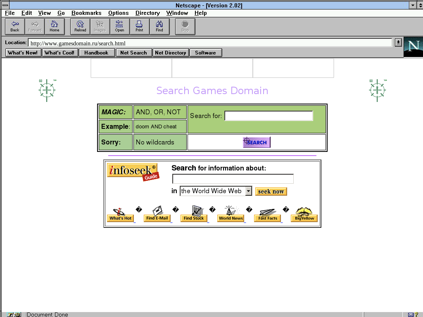Open the Options menu
Viewport: 423px width, 317px height.
click(118, 13)
